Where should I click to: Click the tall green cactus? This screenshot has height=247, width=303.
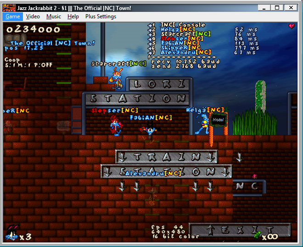point(260,98)
